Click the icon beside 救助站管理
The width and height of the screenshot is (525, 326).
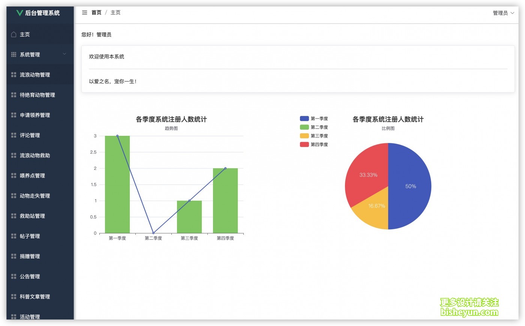pyautogui.click(x=14, y=216)
